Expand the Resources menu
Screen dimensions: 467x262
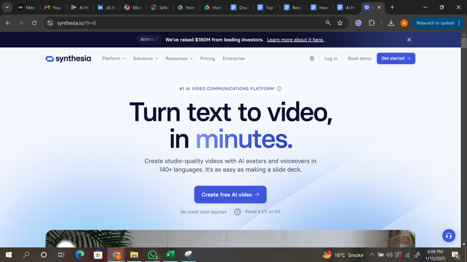(x=179, y=59)
